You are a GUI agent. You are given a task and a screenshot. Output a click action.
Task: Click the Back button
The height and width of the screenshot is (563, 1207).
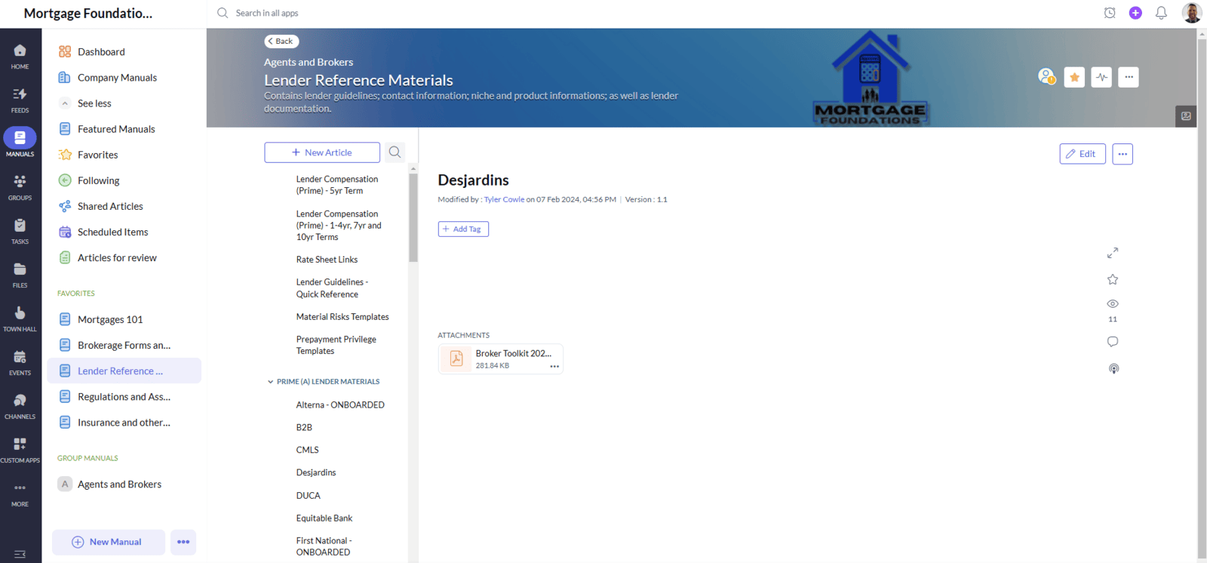(281, 42)
